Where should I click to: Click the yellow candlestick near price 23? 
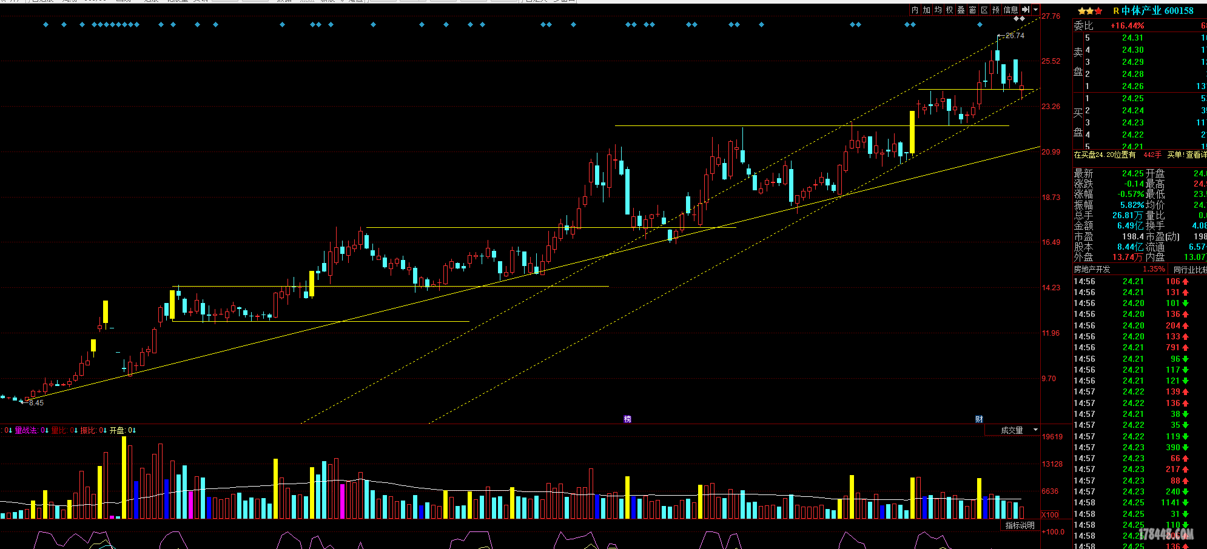point(912,132)
